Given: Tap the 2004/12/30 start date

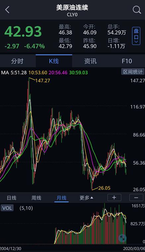Looking at the screenshot, I should coord(11,249).
